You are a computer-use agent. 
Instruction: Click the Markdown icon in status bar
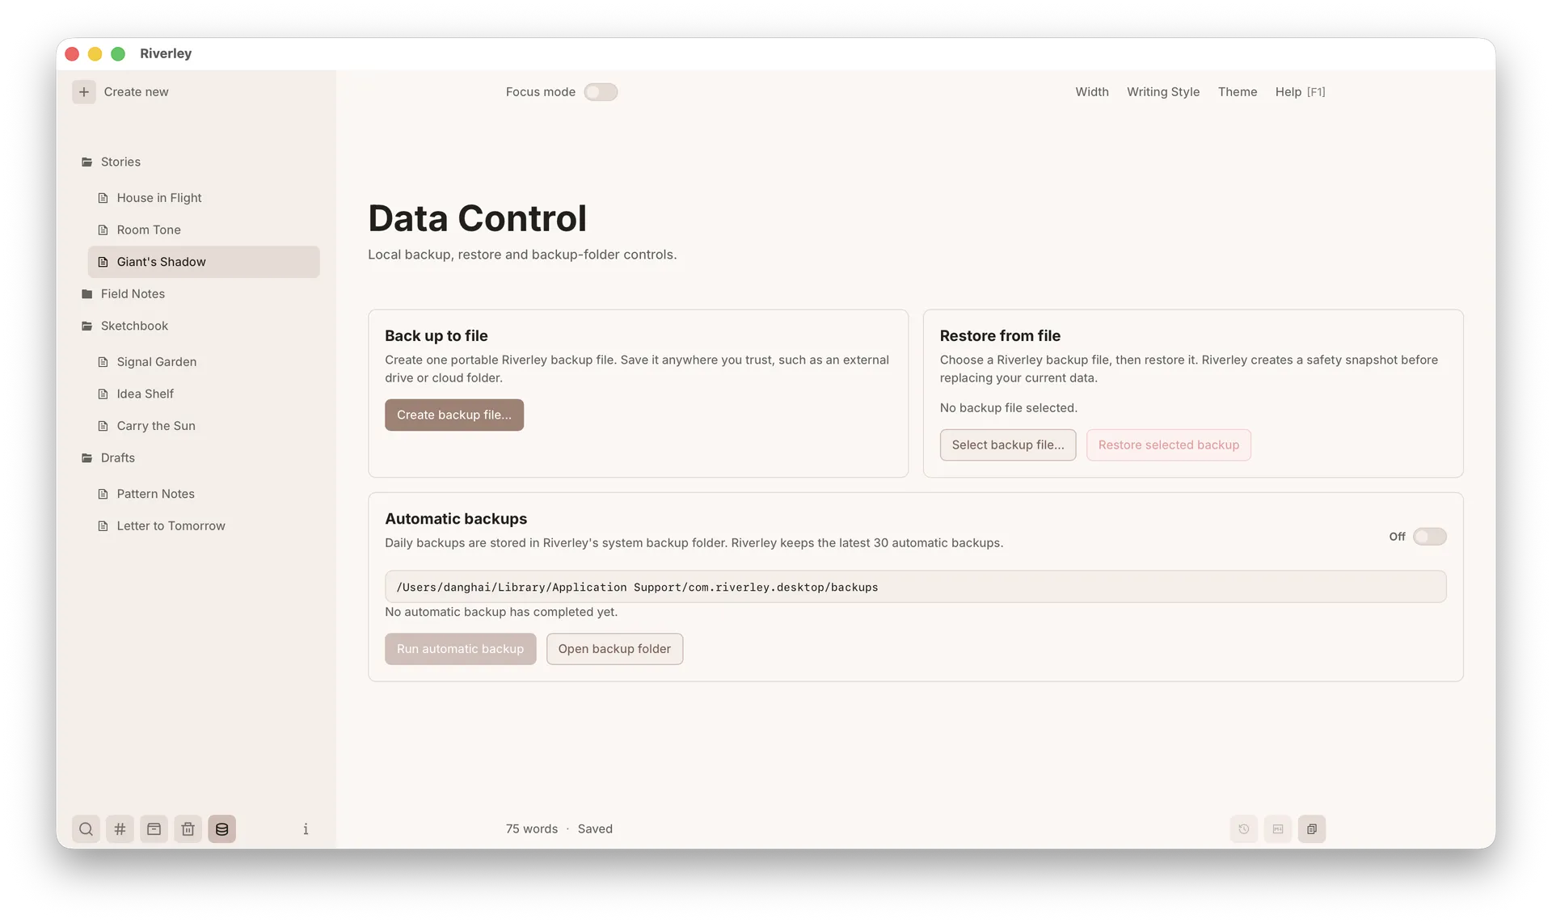1278,829
